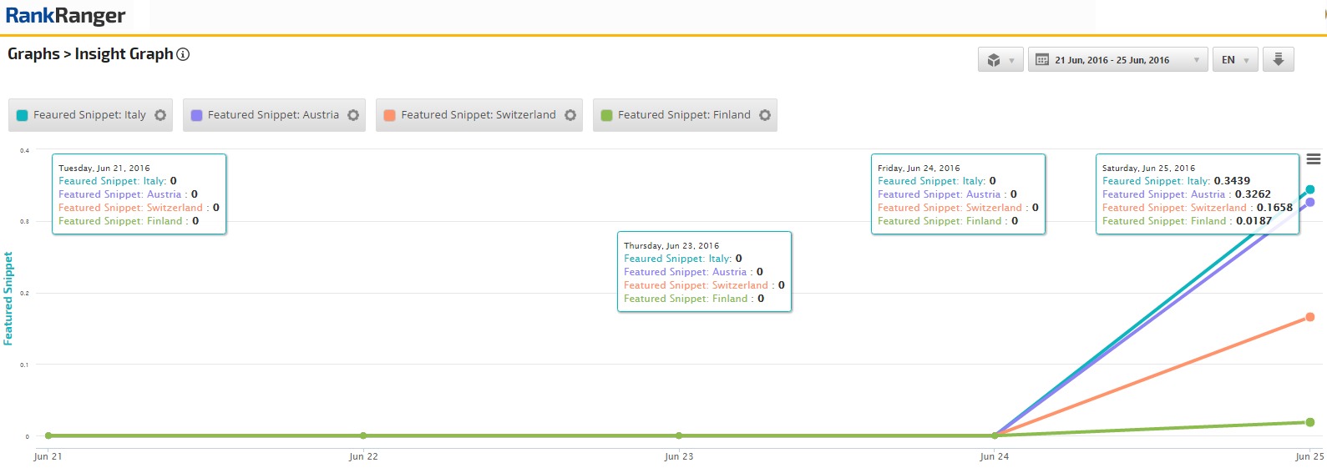
Task: Click the RankRanger logo
Action: point(65,16)
